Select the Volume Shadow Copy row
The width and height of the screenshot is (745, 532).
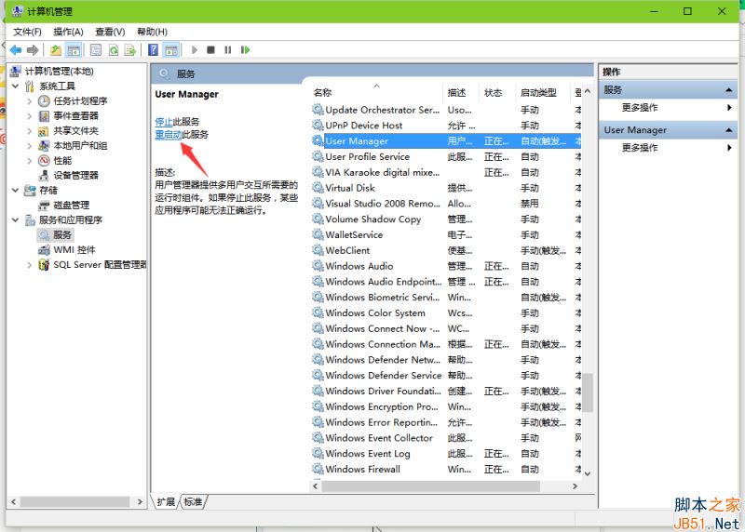coord(446,219)
